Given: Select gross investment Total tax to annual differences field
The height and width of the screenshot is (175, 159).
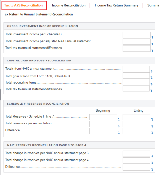Looking at the screenshot, I should pos(137,48).
